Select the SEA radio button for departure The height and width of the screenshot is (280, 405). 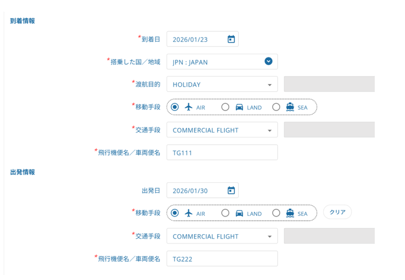tap(276, 213)
